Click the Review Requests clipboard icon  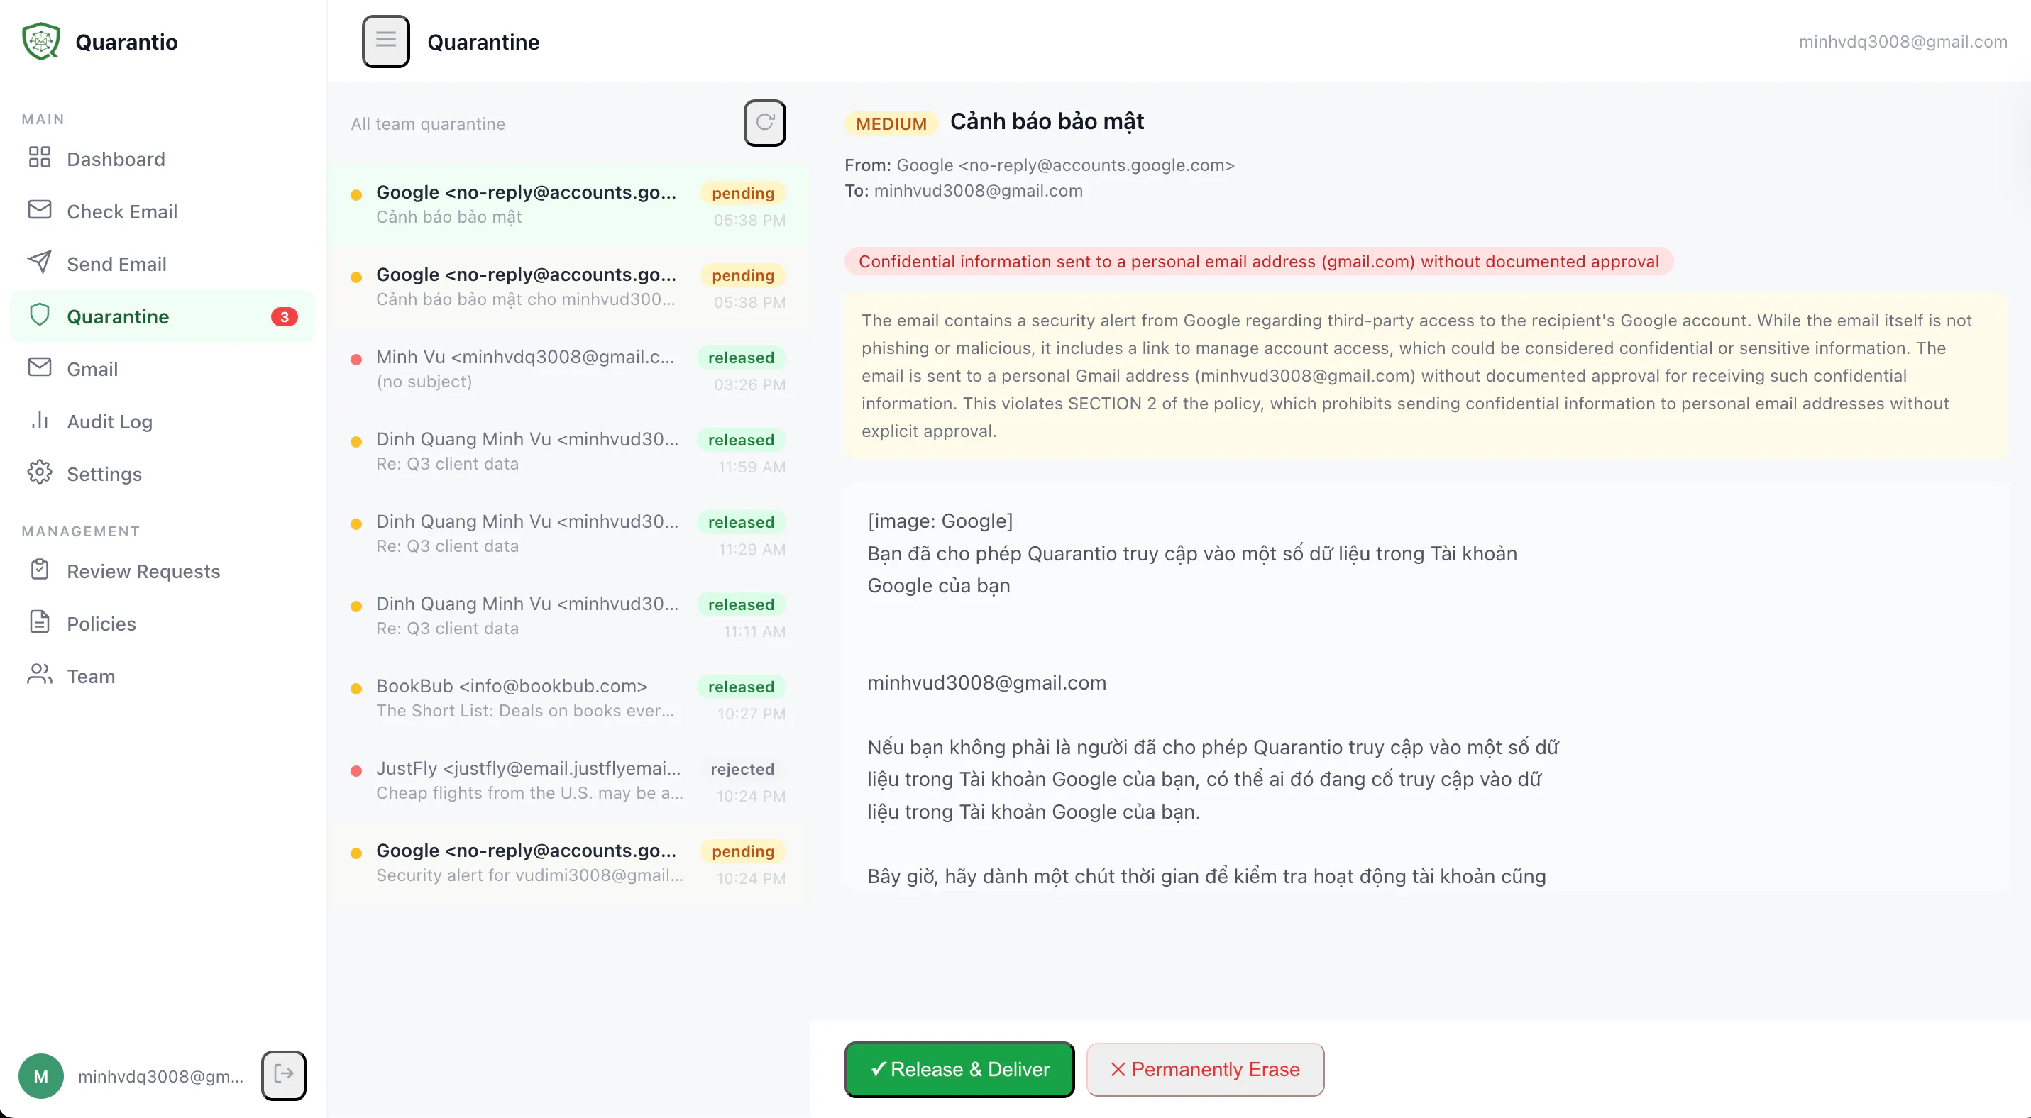click(40, 570)
